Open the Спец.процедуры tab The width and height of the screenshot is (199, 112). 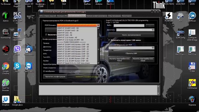114,16
